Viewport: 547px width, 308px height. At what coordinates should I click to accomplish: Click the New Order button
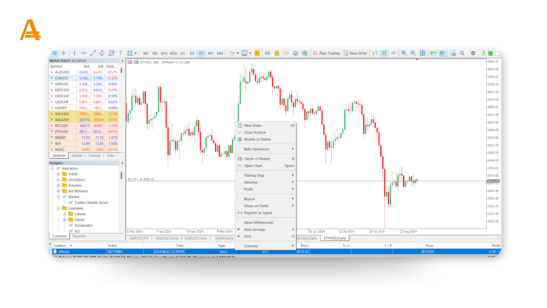click(x=356, y=53)
